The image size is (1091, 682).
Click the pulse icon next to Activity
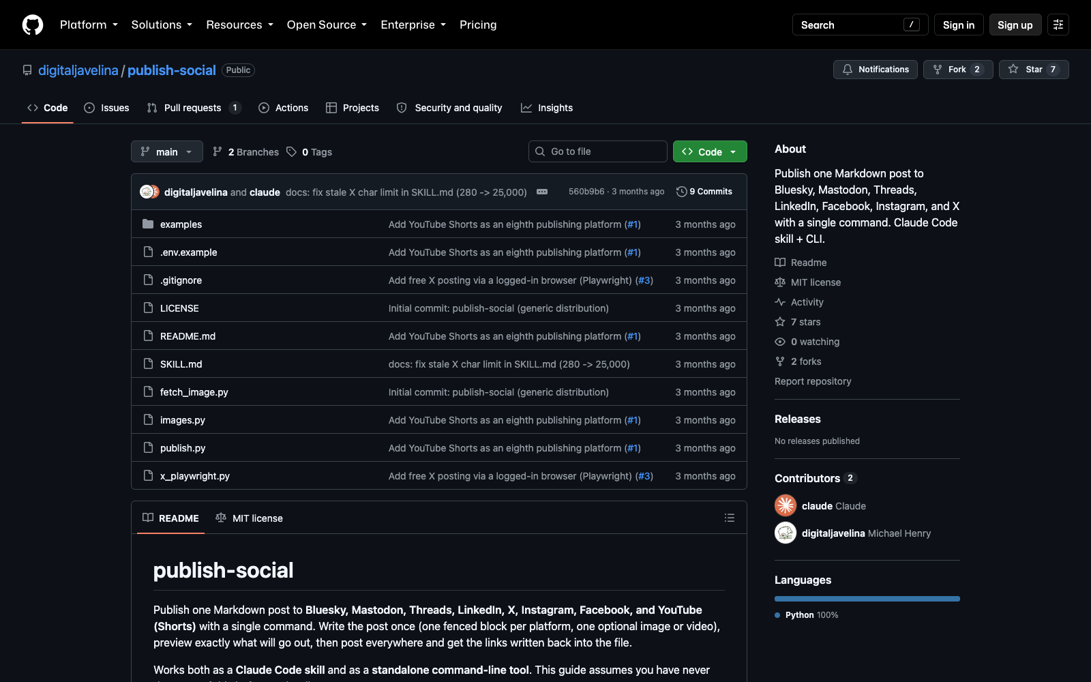(x=780, y=302)
